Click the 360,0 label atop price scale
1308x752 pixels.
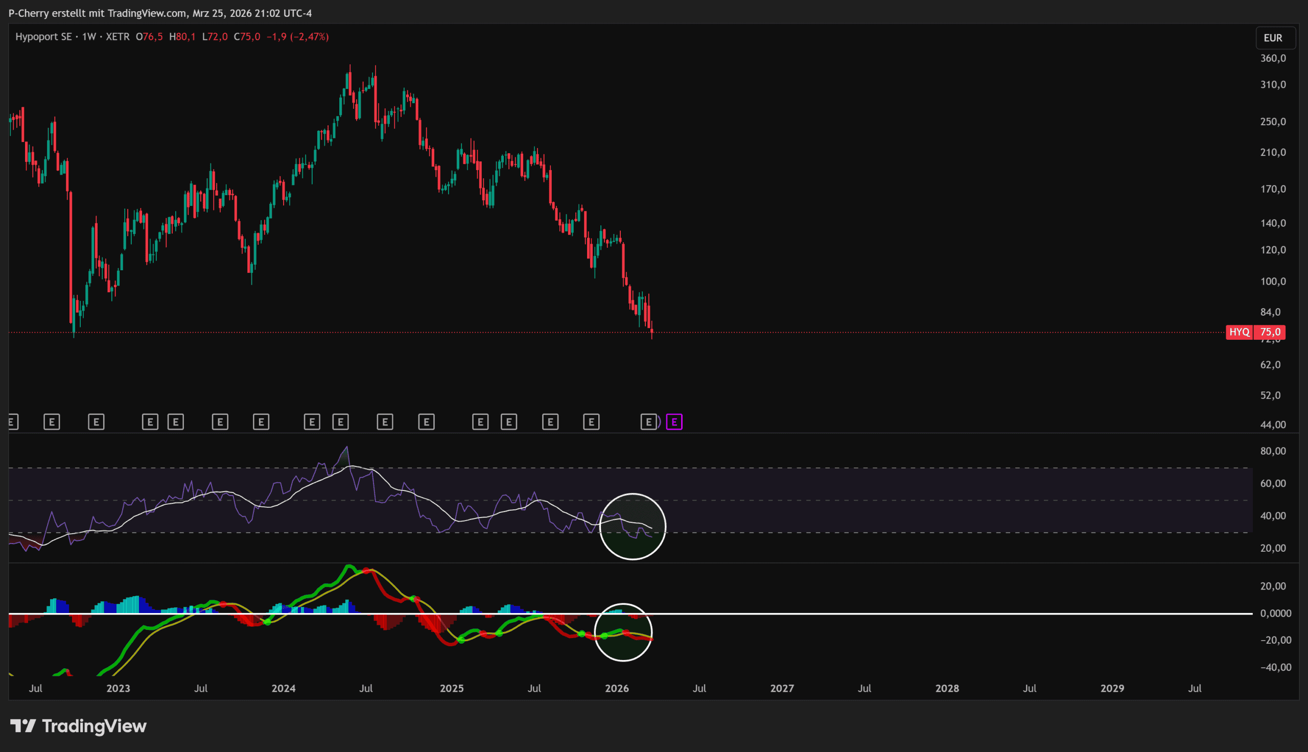tap(1273, 58)
